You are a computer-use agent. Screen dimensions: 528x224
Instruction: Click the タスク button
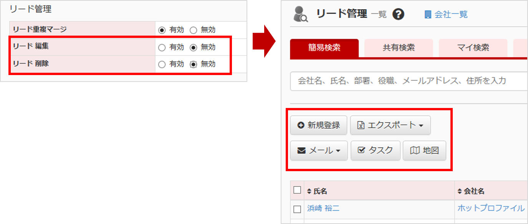[x=376, y=150]
